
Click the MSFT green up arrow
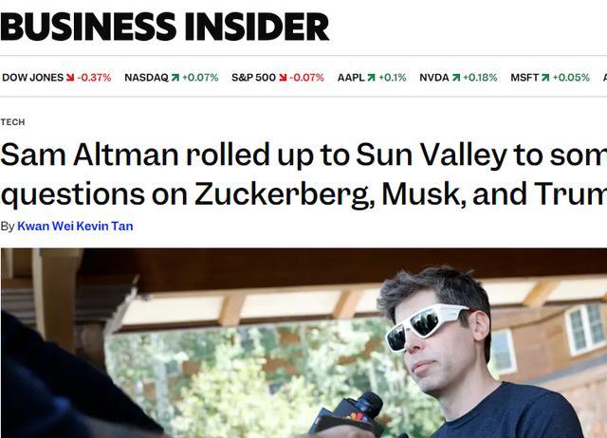(545, 78)
